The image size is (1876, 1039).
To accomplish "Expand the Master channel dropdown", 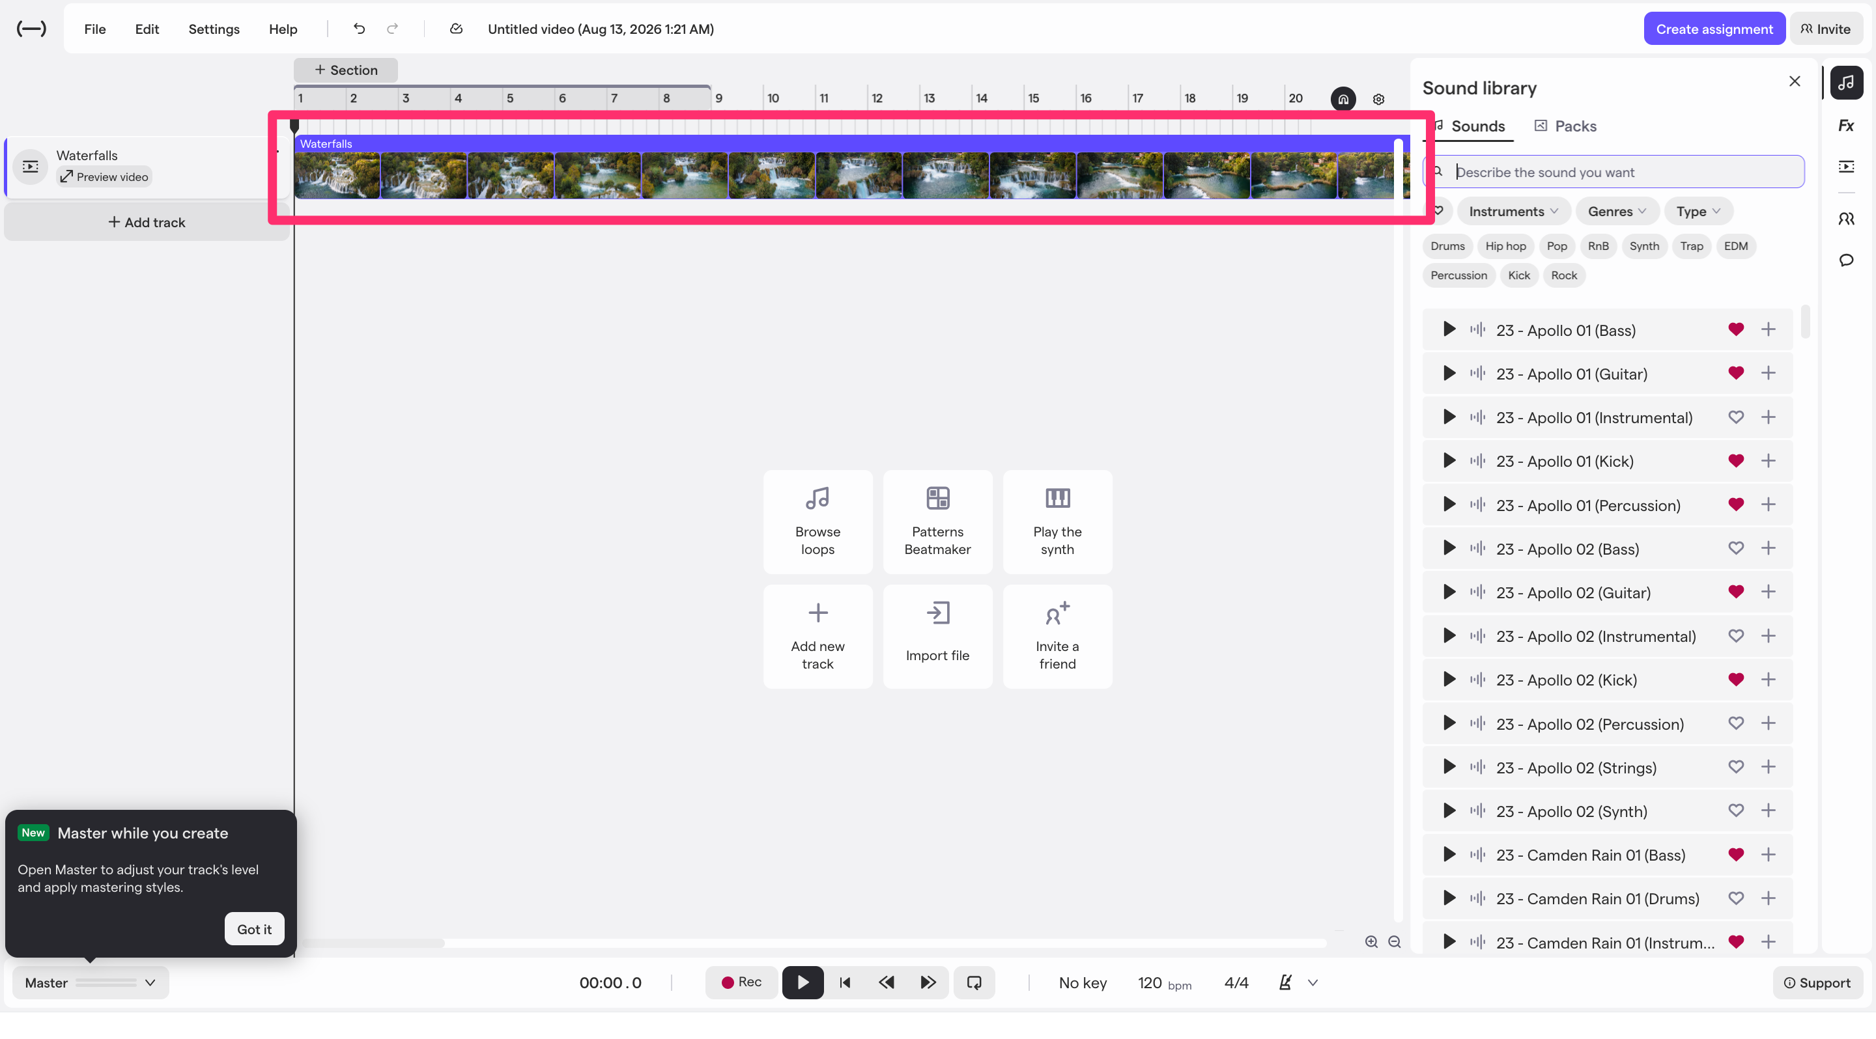I will [150, 982].
